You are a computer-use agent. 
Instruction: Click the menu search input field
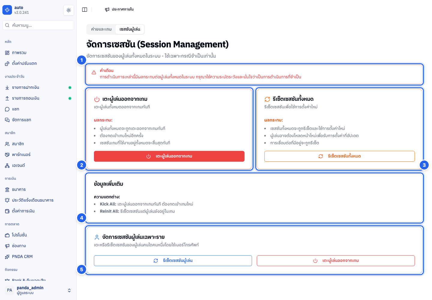pyautogui.click(x=38, y=25)
